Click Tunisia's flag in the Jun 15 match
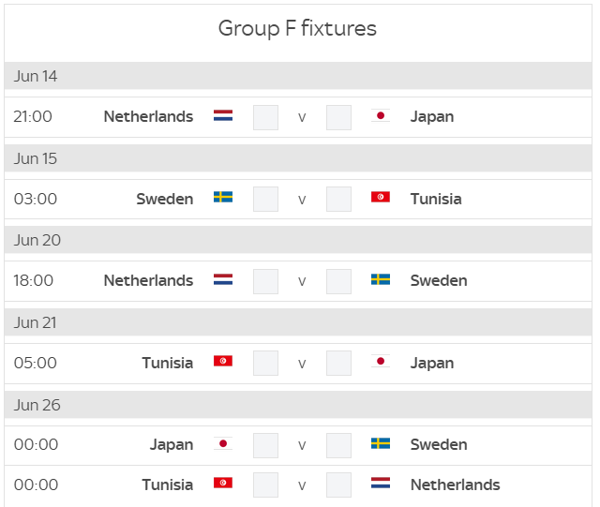Screen dimensions: 600x507 point(381,197)
